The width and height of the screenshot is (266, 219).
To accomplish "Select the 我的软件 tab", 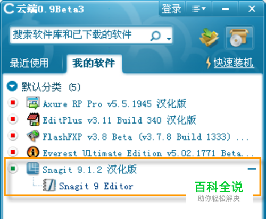I will [94, 63].
